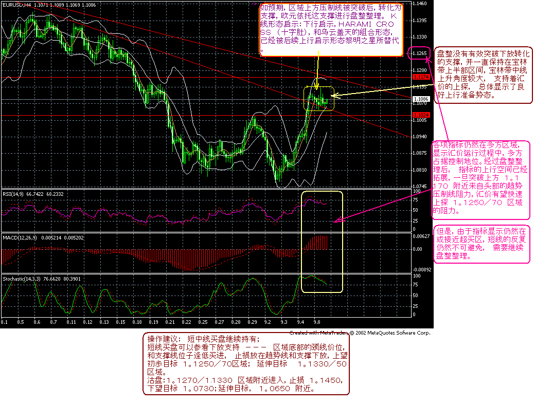
Task: Click the MetaQuotes Software Corp. copyright text
Action: [390, 333]
